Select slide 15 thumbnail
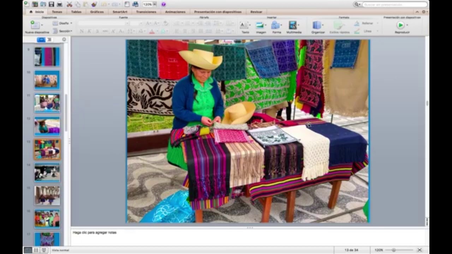The image size is (452, 254). tap(47, 195)
